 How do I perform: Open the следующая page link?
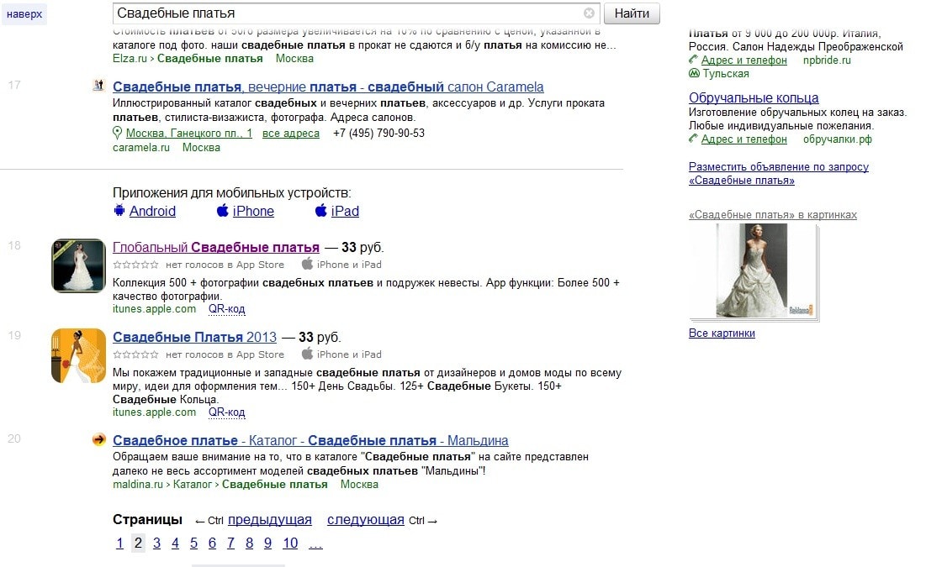tap(365, 520)
